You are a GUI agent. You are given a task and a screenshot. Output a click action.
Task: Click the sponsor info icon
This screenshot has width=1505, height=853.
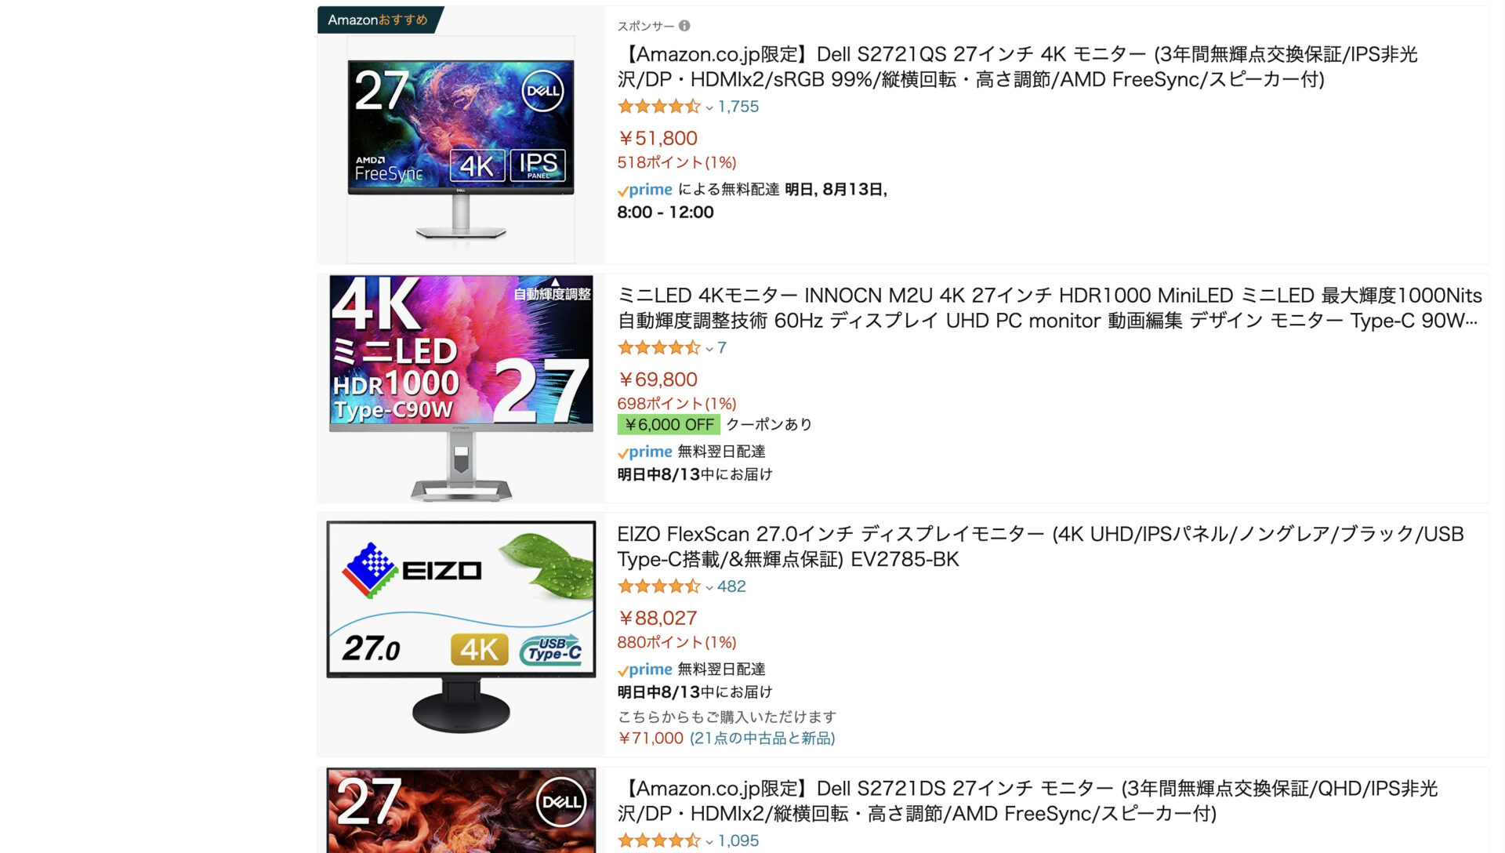pyautogui.click(x=684, y=26)
